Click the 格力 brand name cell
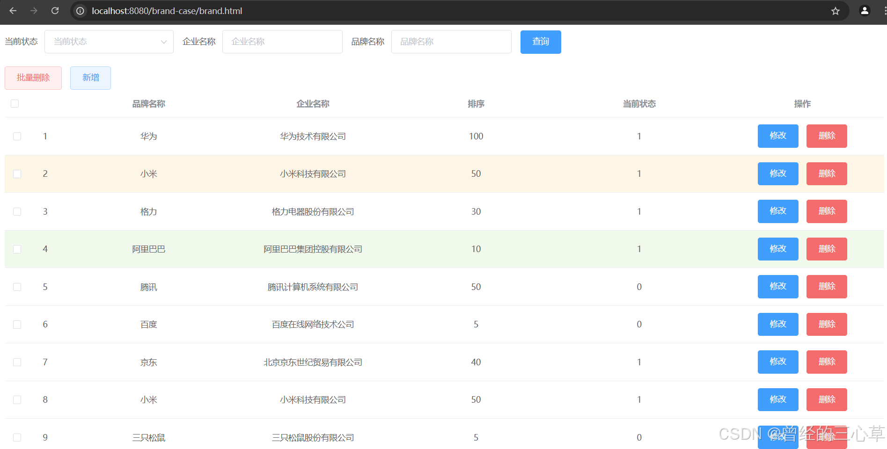The width and height of the screenshot is (887, 449). tap(149, 212)
